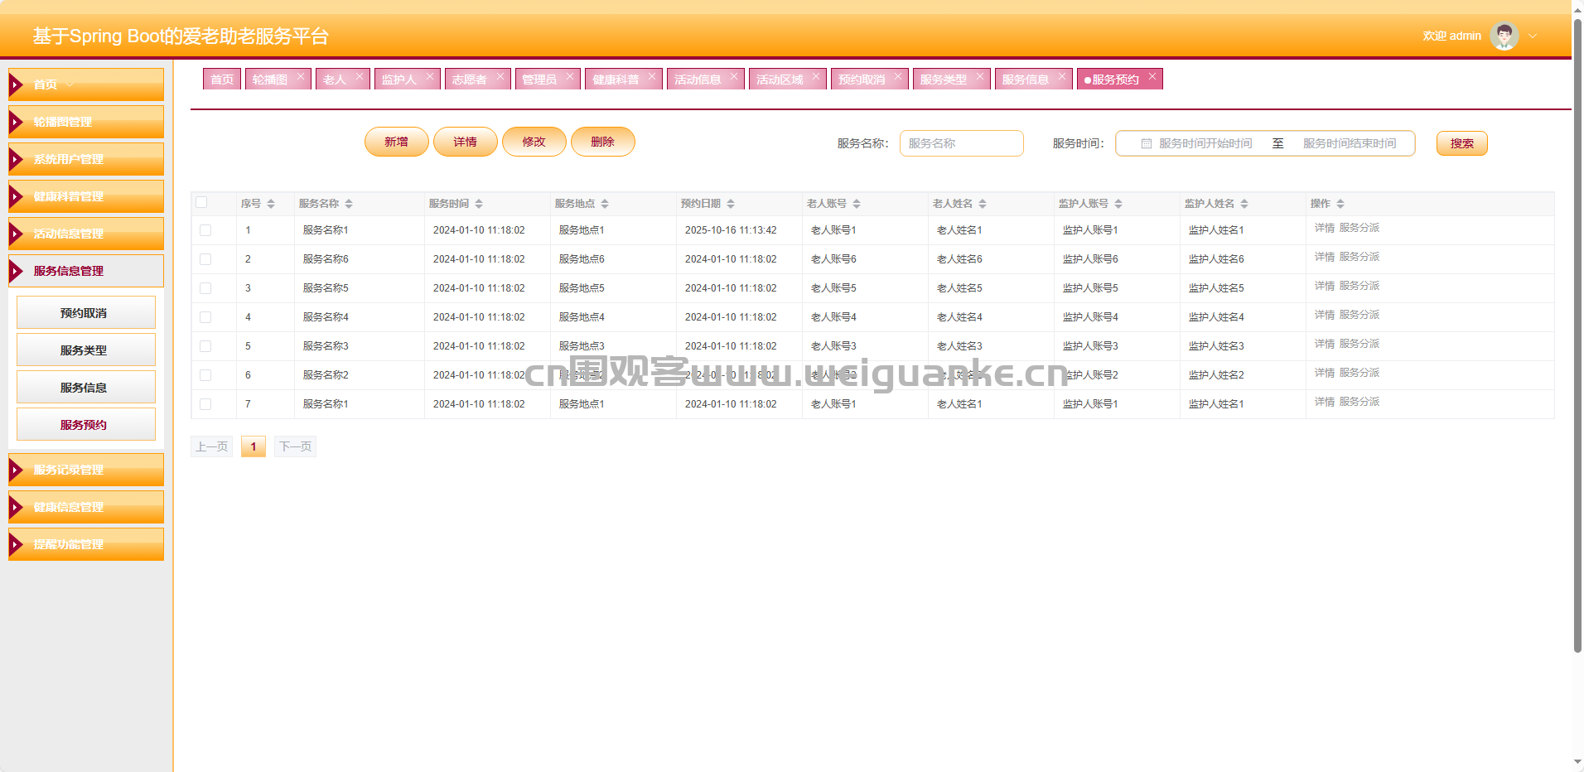Expand the 服务记录管理 sidebar menu
1584x772 pixels.
[86, 470]
